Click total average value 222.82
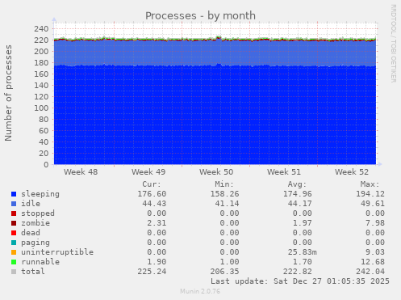401x300 pixels. click(298, 272)
